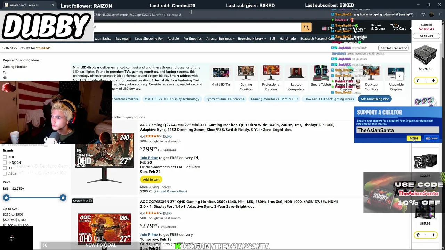
Task: Open the browser media control icon
Action: pyautogui.click(x=423, y=15)
